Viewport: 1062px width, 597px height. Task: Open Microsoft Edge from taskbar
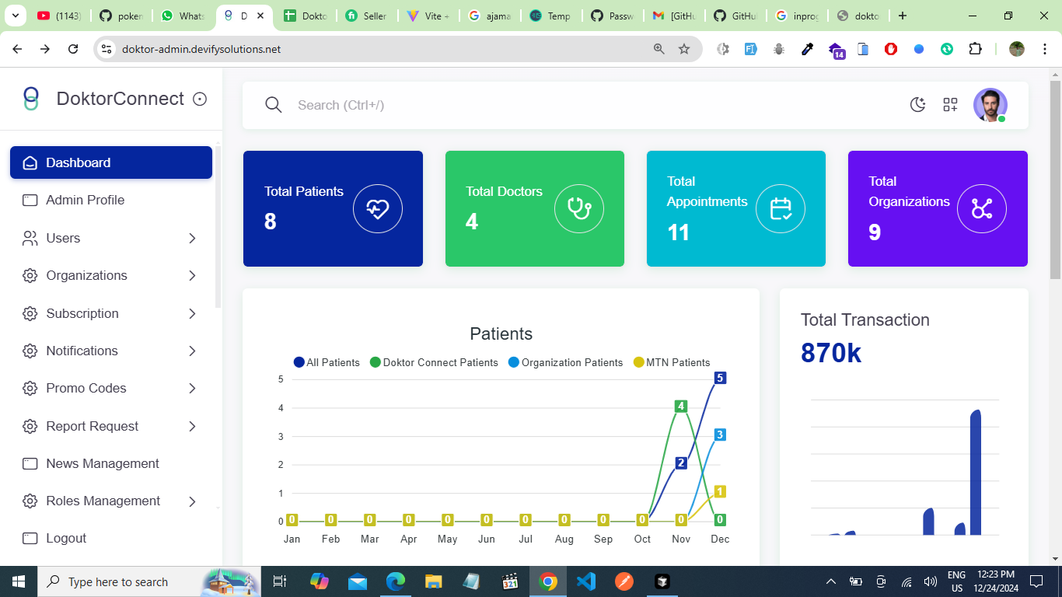[396, 581]
